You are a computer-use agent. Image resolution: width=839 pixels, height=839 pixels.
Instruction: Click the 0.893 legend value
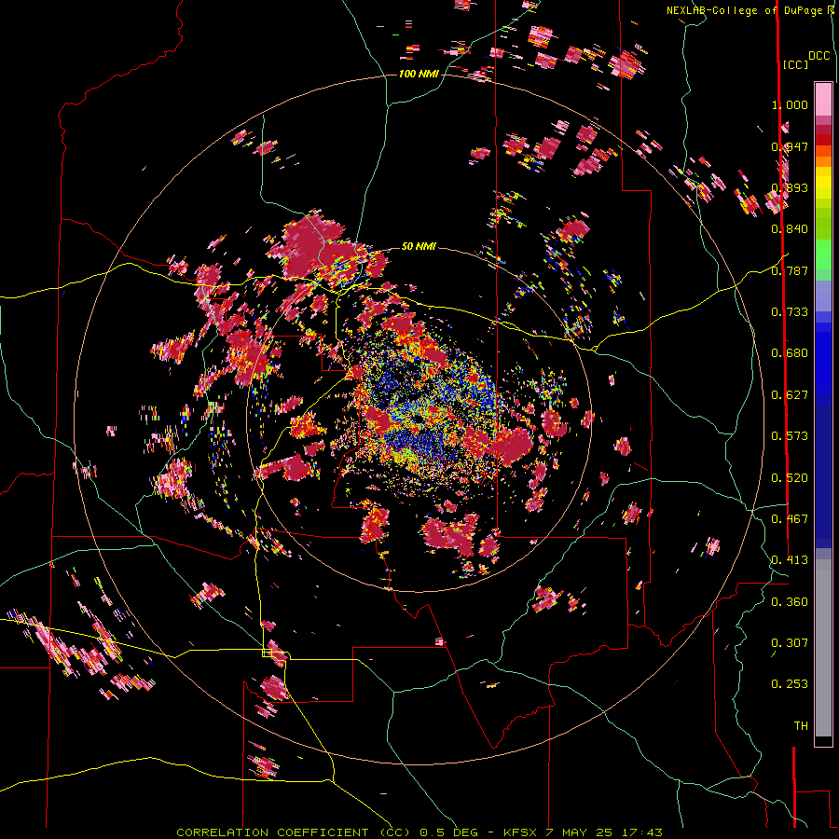(x=790, y=187)
